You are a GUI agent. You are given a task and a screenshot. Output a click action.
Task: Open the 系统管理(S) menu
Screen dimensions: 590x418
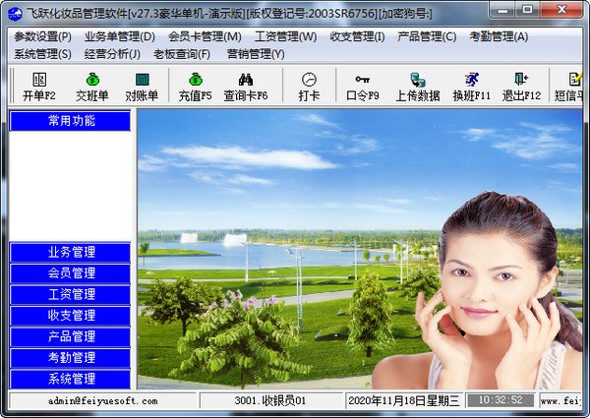[x=42, y=54]
